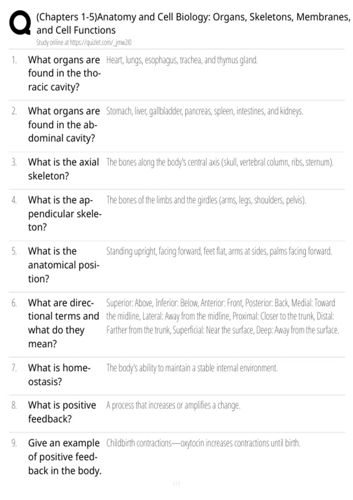Select the axial skeleton question

pos(64,169)
